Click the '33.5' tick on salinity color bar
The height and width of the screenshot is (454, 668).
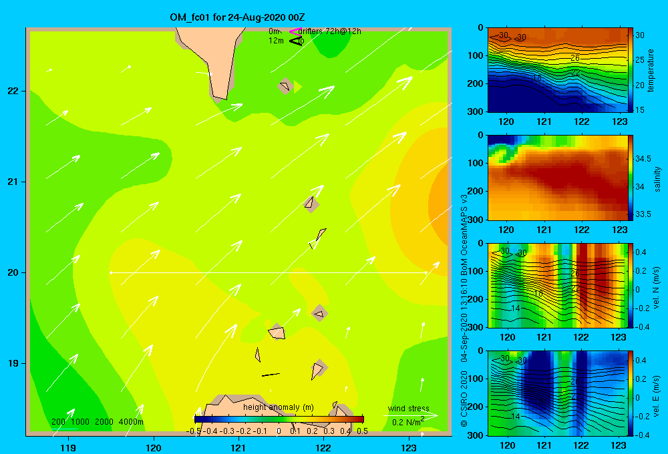[643, 214]
